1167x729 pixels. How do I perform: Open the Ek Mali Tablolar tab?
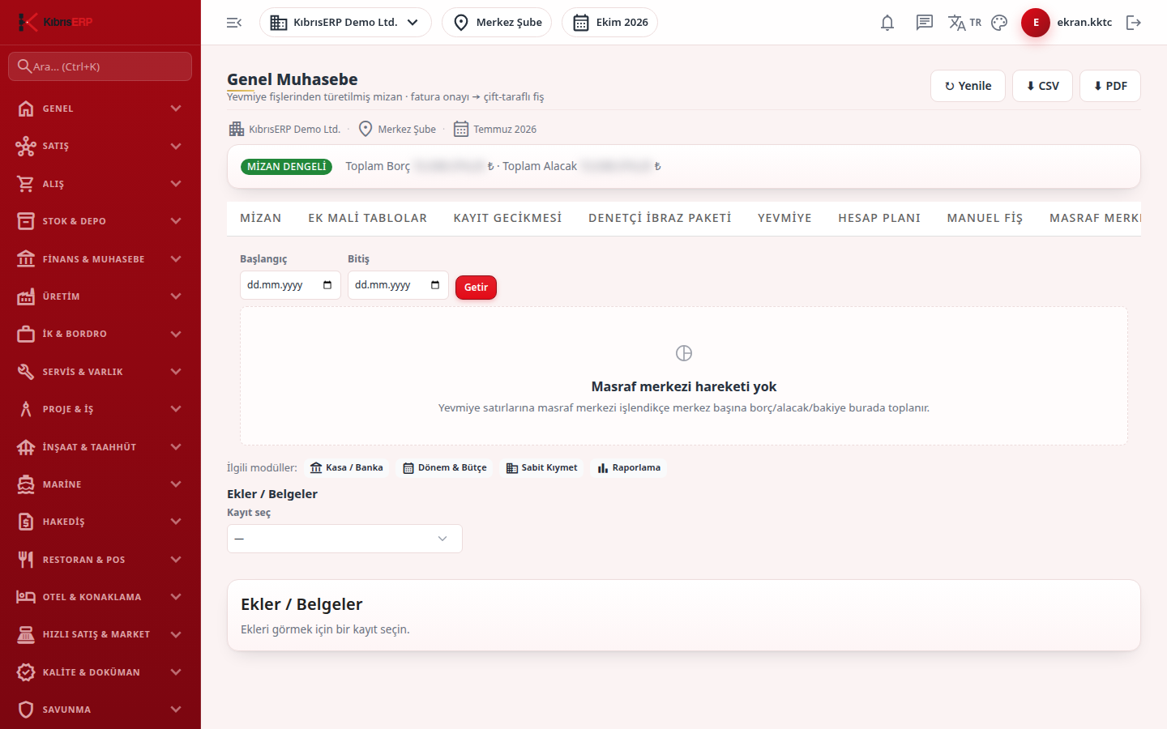[x=367, y=219]
